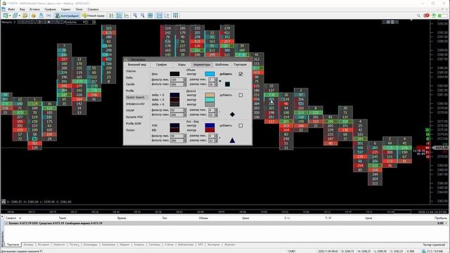Screen dimensions: 450x253
Task: Click the zoom out magnifier icon
Action: tap(142, 15)
